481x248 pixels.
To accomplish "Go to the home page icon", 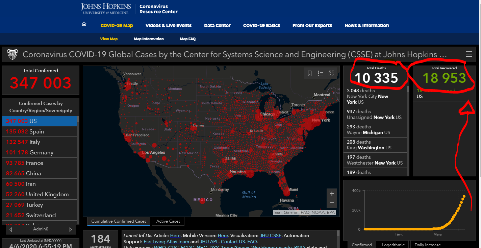I will [x=84, y=24].
